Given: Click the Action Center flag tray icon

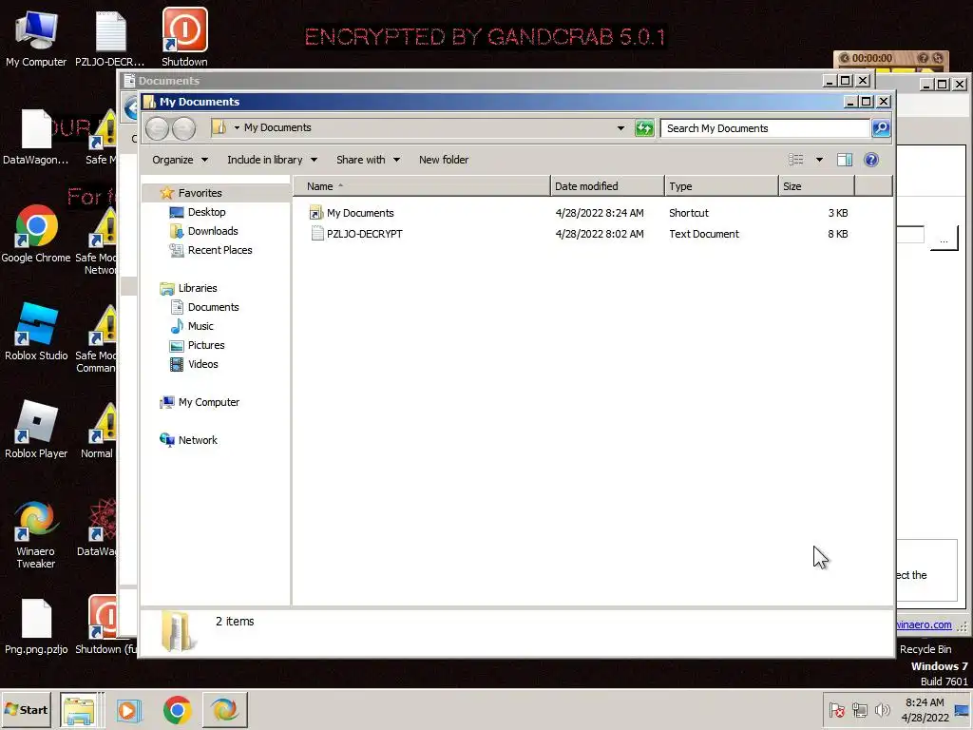Looking at the screenshot, I should (836, 709).
